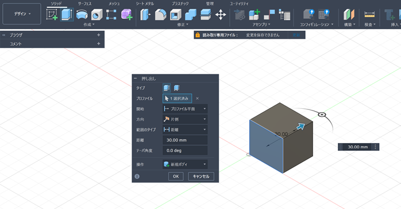
Task: Select the Extrude tool in toolbar
Action: (x=67, y=14)
